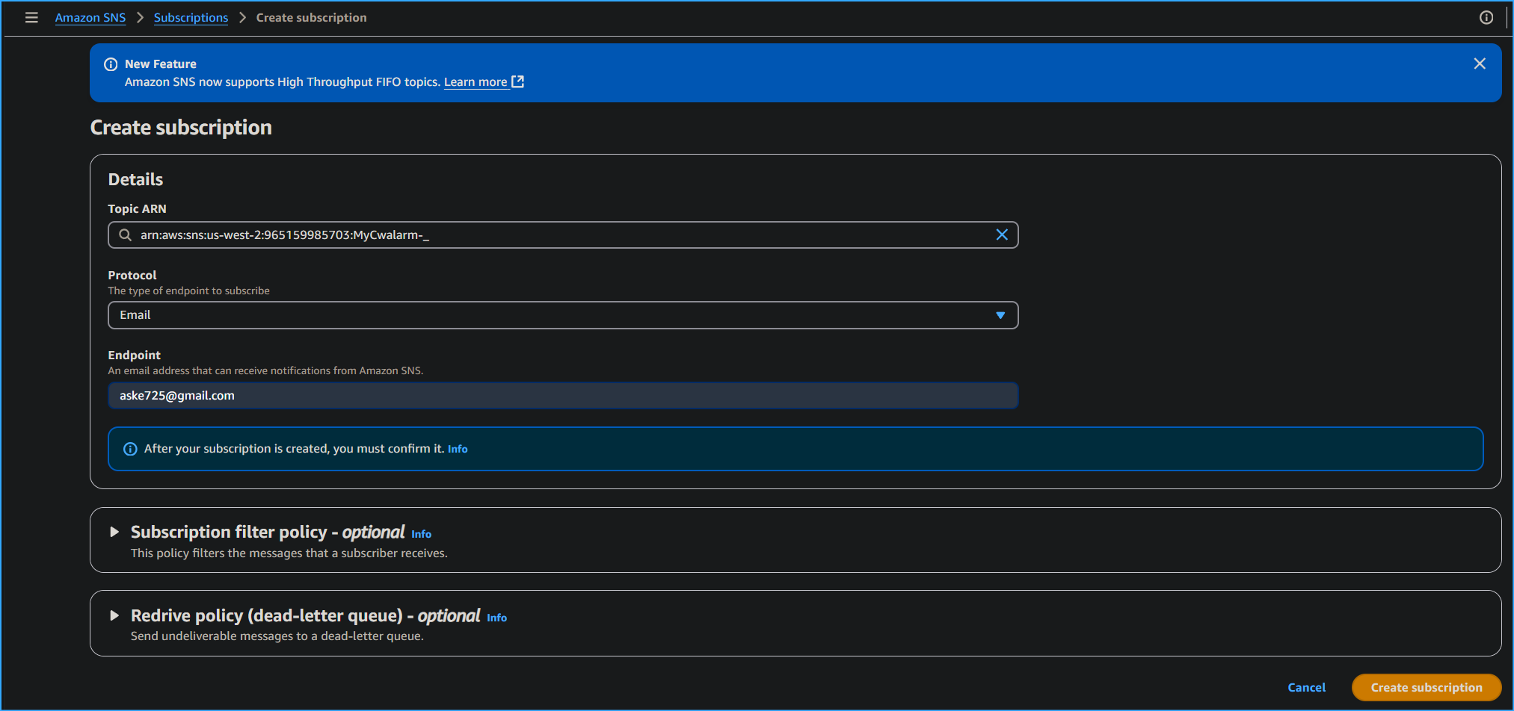
Task: Expand the Redrive policy dead-letter queue section
Action: pyautogui.click(x=114, y=615)
